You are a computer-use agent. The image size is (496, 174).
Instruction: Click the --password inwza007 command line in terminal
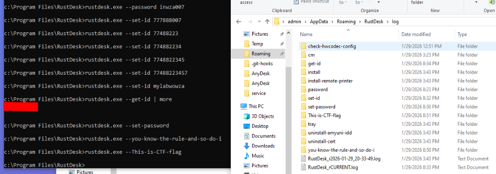94,7
